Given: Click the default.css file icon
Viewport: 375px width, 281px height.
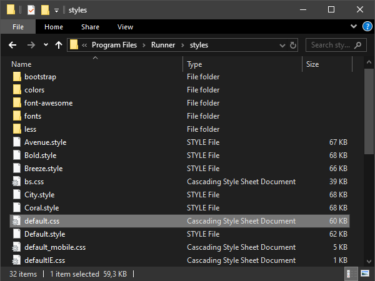Looking at the screenshot, I should click(16, 221).
